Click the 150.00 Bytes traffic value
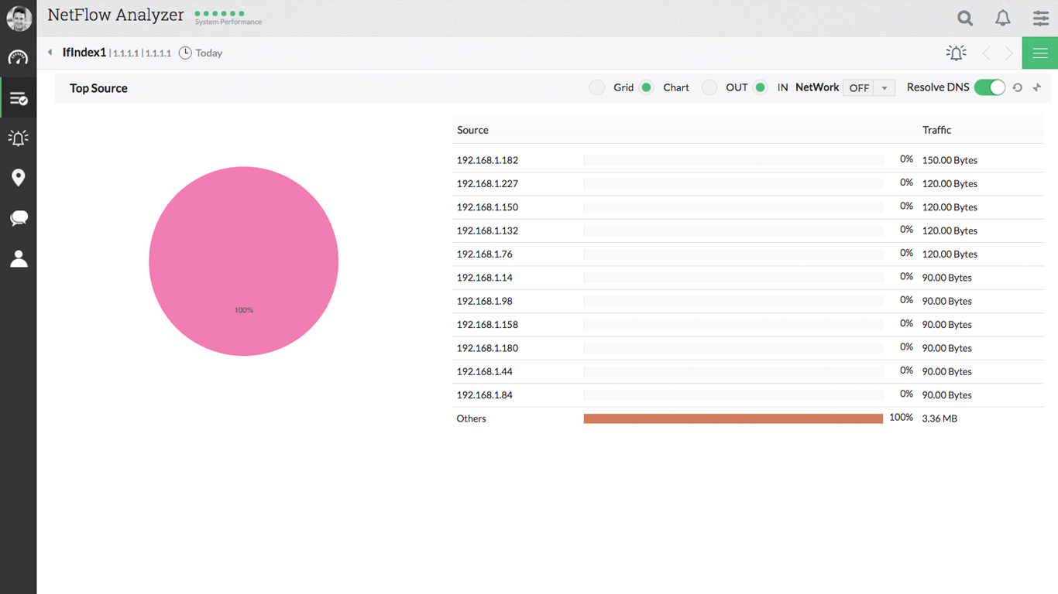This screenshot has width=1058, height=594. tap(950, 160)
